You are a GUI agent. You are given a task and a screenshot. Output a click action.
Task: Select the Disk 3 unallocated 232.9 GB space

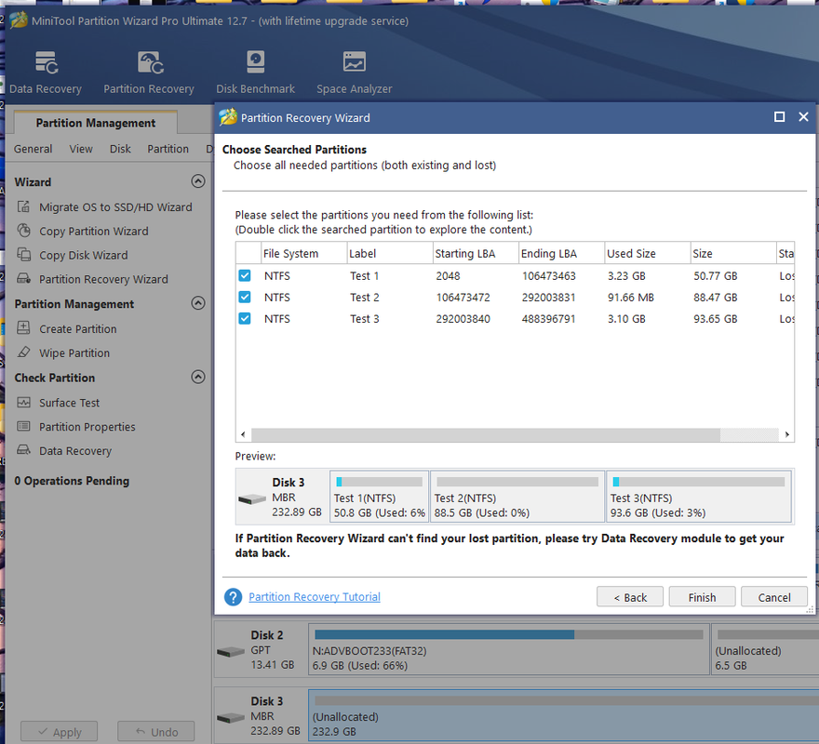coord(564,716)
